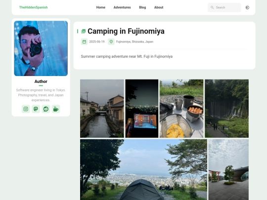Open the author portrait photo
Viewport: 267px width, 200px height.
(41, 48)
